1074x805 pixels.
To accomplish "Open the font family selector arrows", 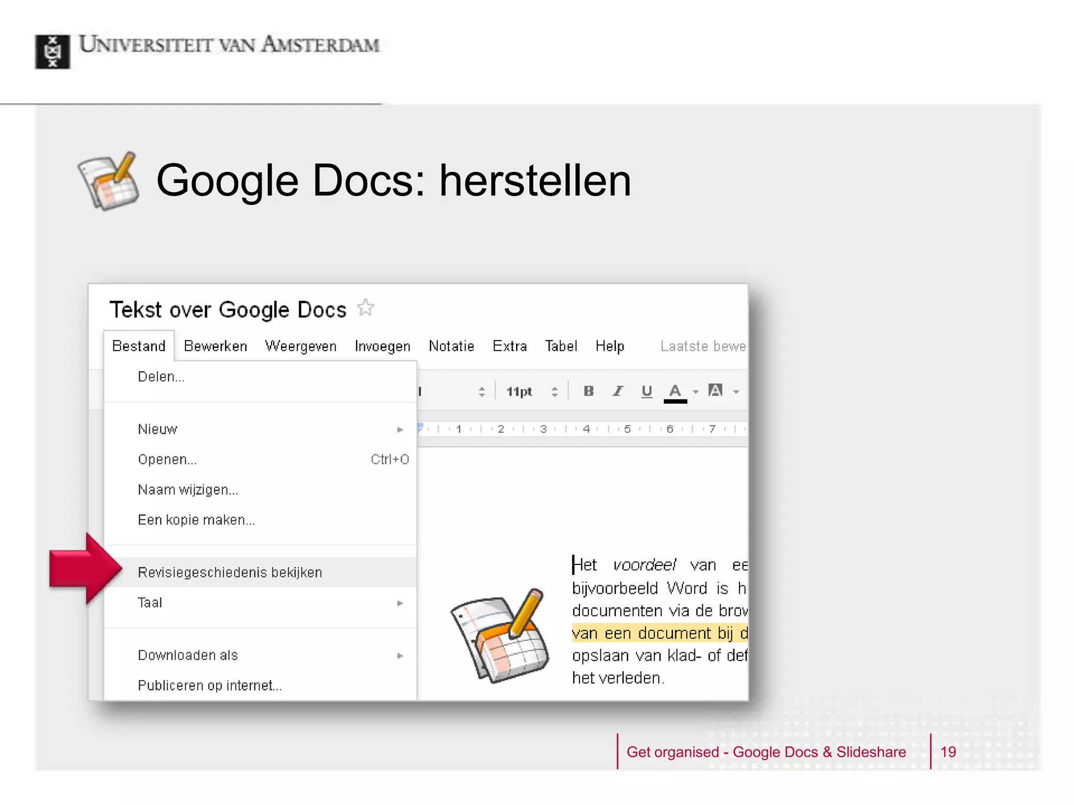I will (482, 391).
